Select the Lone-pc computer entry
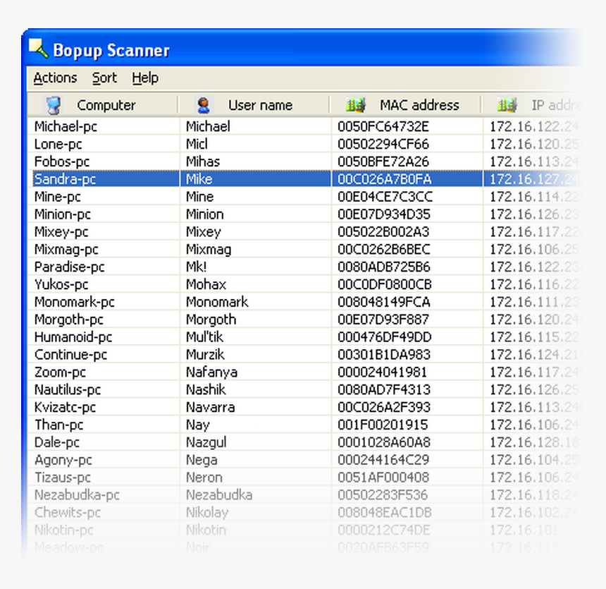This screenshot has height=589, width=606. click(58, 145)
